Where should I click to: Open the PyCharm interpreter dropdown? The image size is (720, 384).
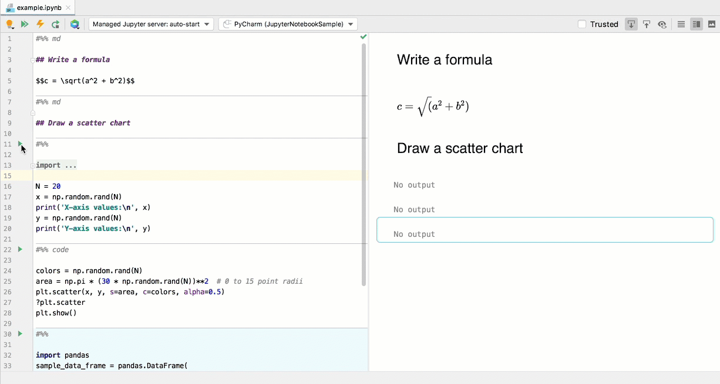pos(287,24)
